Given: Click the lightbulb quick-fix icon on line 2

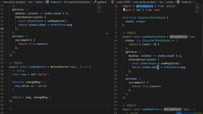Looking at the screenshot, I should pyautogui.click(x=124, y=9).
